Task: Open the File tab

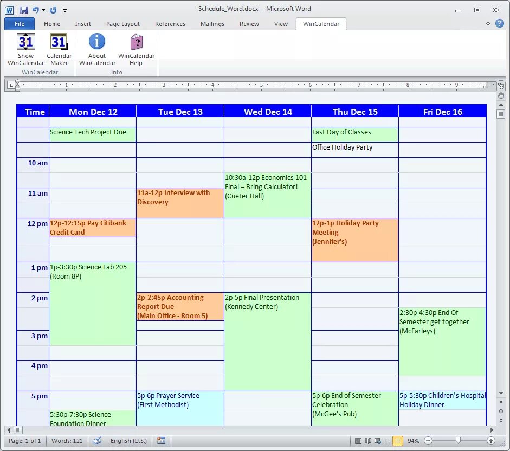Action: [20, 24]
